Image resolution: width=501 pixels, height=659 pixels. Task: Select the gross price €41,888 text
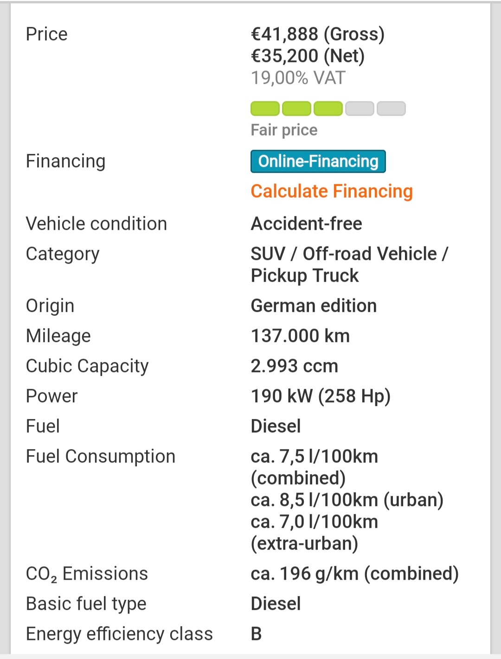(317, 34)
